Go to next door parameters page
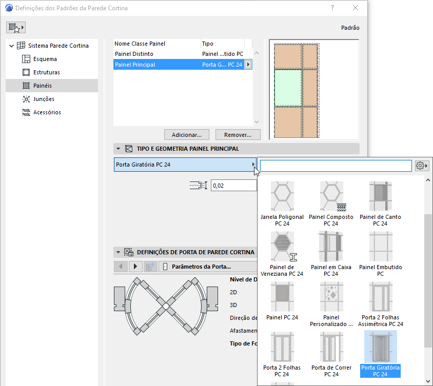The width and height of the screenshot is (433, 386). pos(135,267)
